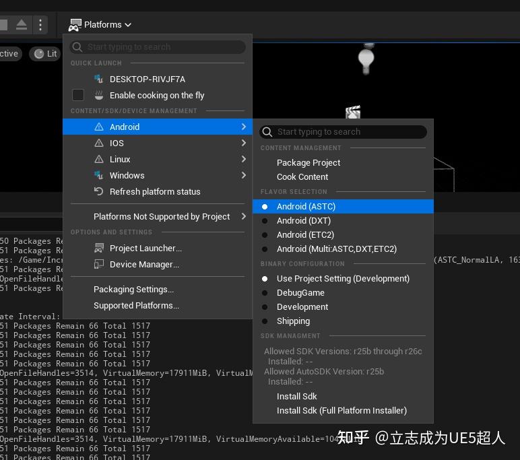
Task: Open the Windows platform entry
Action: (158, 175)
